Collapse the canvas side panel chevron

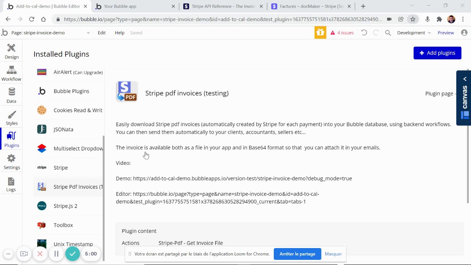point(465,79)
